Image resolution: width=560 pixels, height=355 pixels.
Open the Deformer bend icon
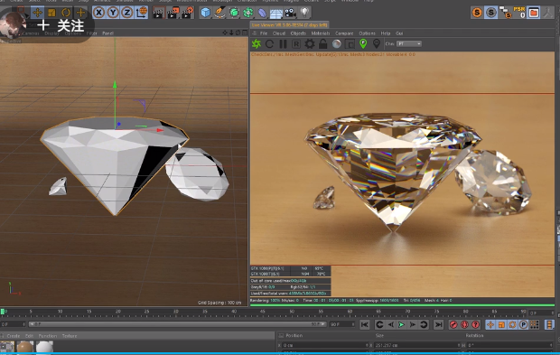point(262,13)
